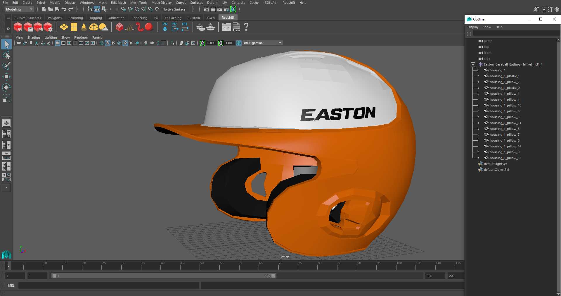Toggle isolate select in panel toolbar
This screenshot has width=561, height=296.
172,43
